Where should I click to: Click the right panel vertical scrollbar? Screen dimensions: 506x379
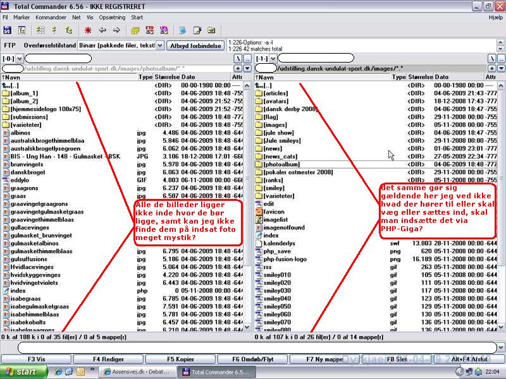coord(501,207)
